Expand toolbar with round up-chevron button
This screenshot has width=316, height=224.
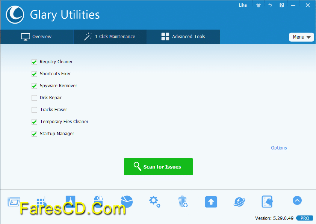297,200
